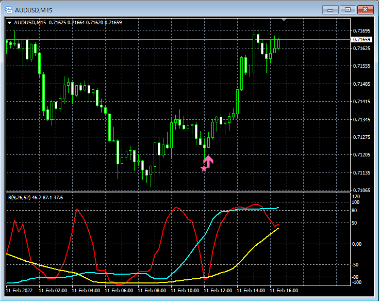
Task: Minimize the AUDUSD,M15 chart window
Action: 330,10
